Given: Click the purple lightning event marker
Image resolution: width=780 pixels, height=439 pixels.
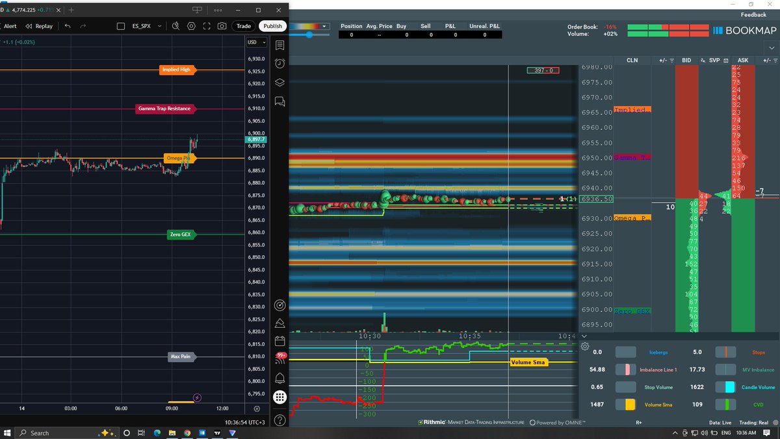Looking at the screenshot, I should pyautogui.click(x=198, y=397).
